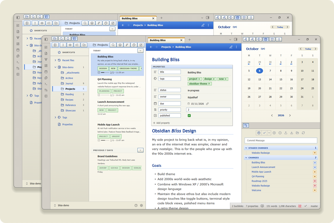The width and height of the screenshot is (334, 223).
Task: Click Building Bliss task progress bar in note list
Action: click(x=105, y=73)
